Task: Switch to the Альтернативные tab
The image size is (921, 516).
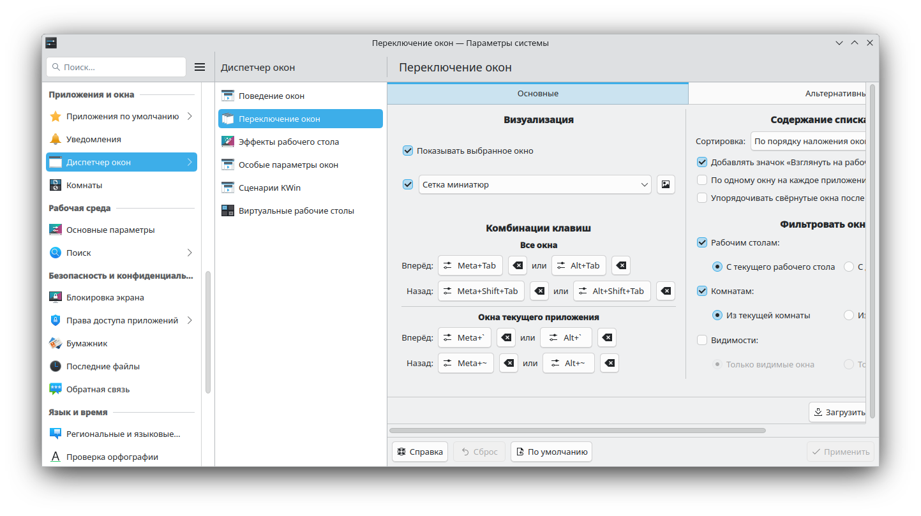Action: pos(777,93)
